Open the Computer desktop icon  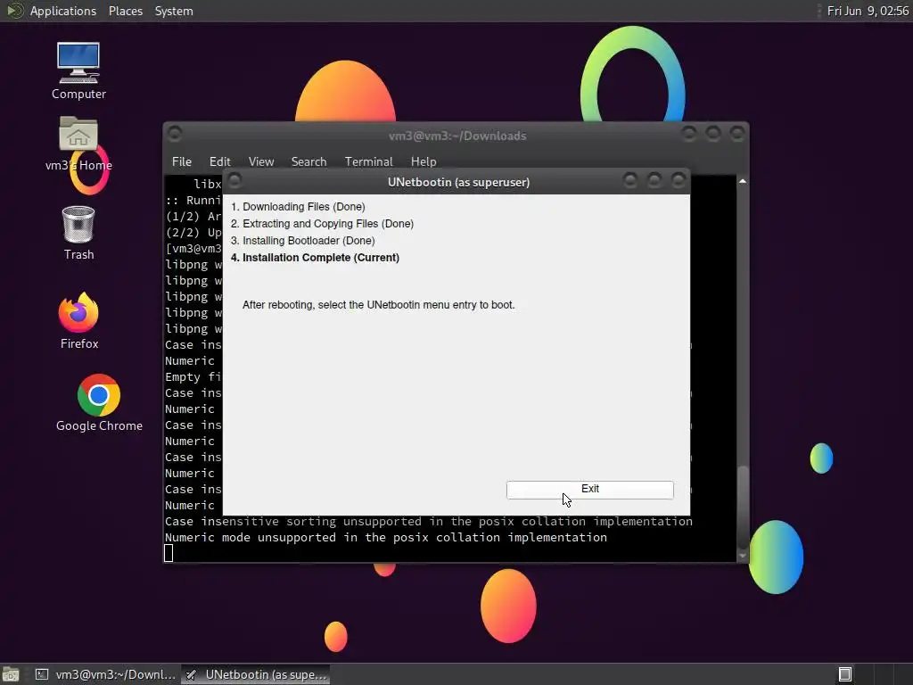point(78,70)
